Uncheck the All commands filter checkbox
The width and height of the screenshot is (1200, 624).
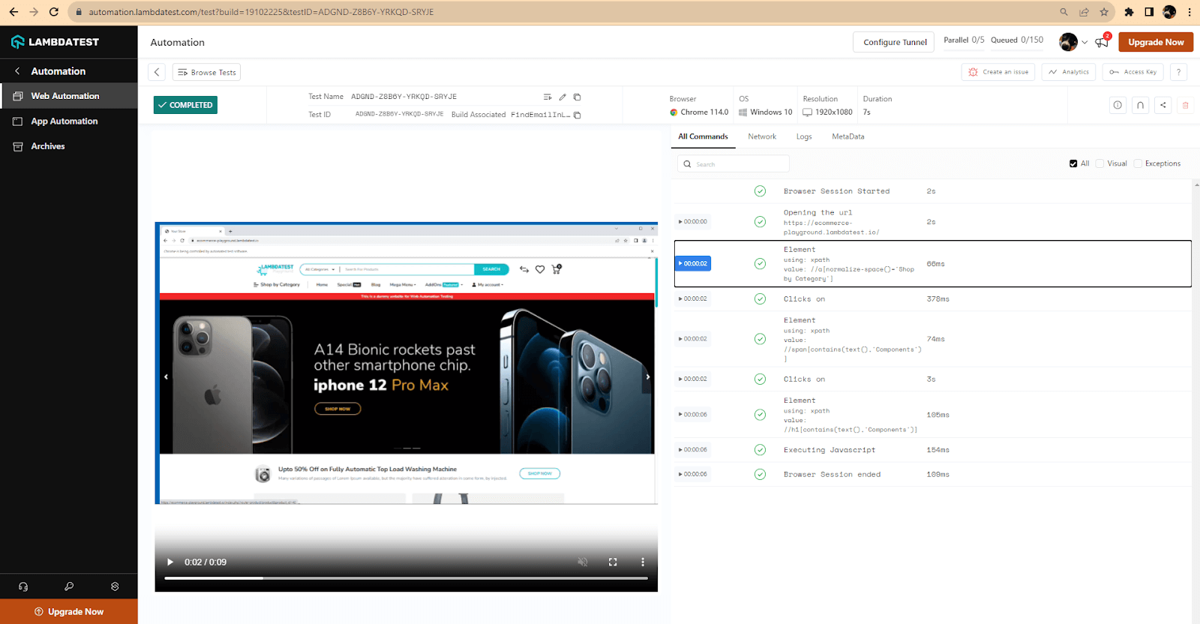click(1073, 163)
